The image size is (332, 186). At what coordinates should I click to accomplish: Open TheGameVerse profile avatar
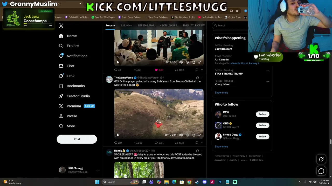pos(109,79)
